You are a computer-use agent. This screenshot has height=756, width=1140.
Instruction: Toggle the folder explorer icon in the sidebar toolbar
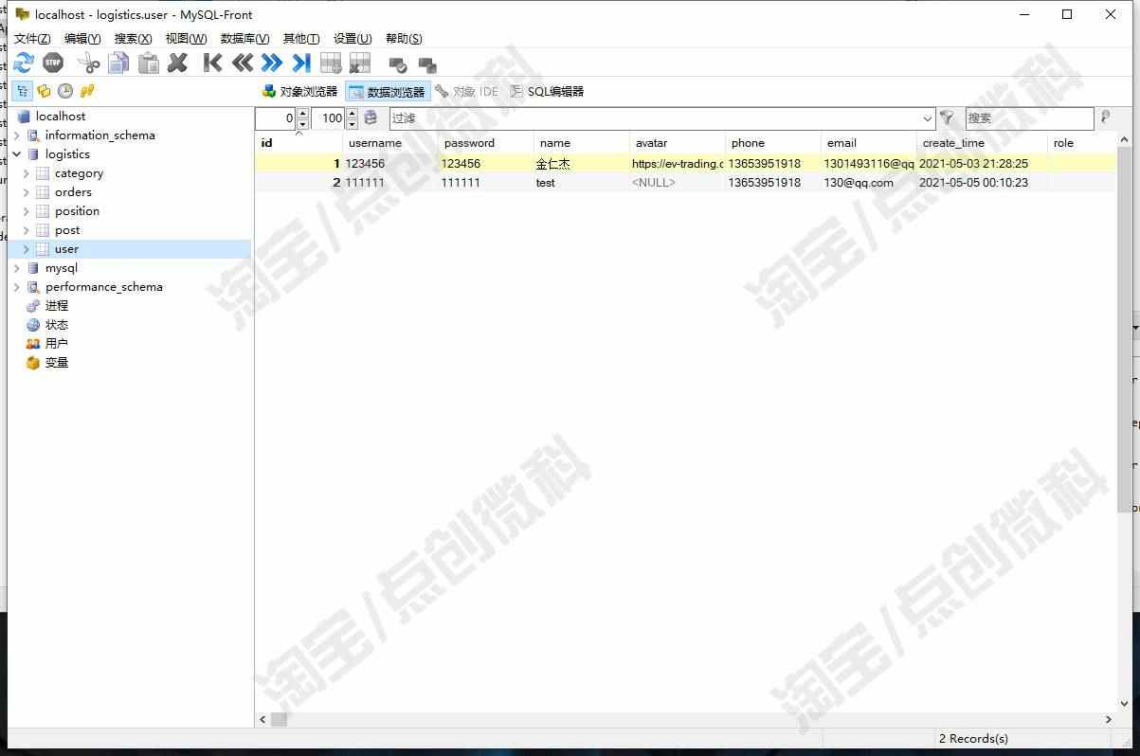(x=44, y=91)
